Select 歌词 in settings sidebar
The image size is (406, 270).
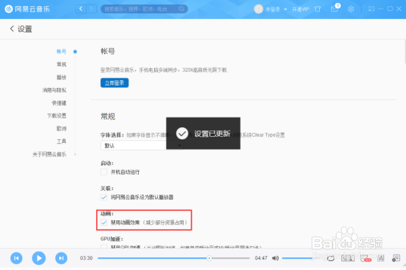pos(61,128)
